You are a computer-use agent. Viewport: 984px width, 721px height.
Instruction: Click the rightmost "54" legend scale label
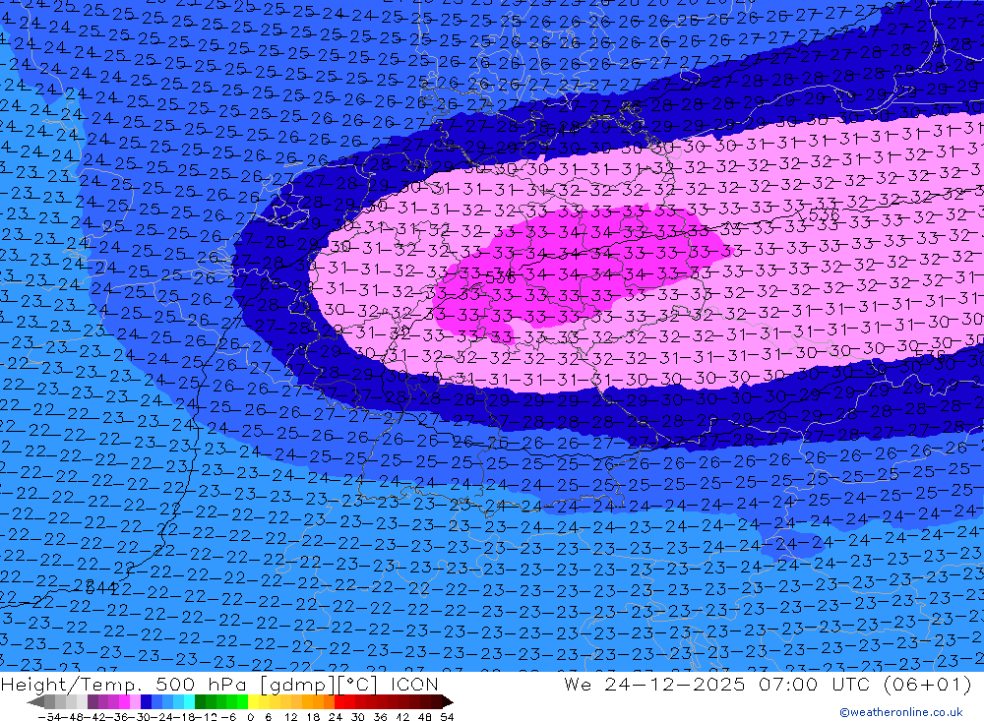[447, 717]
